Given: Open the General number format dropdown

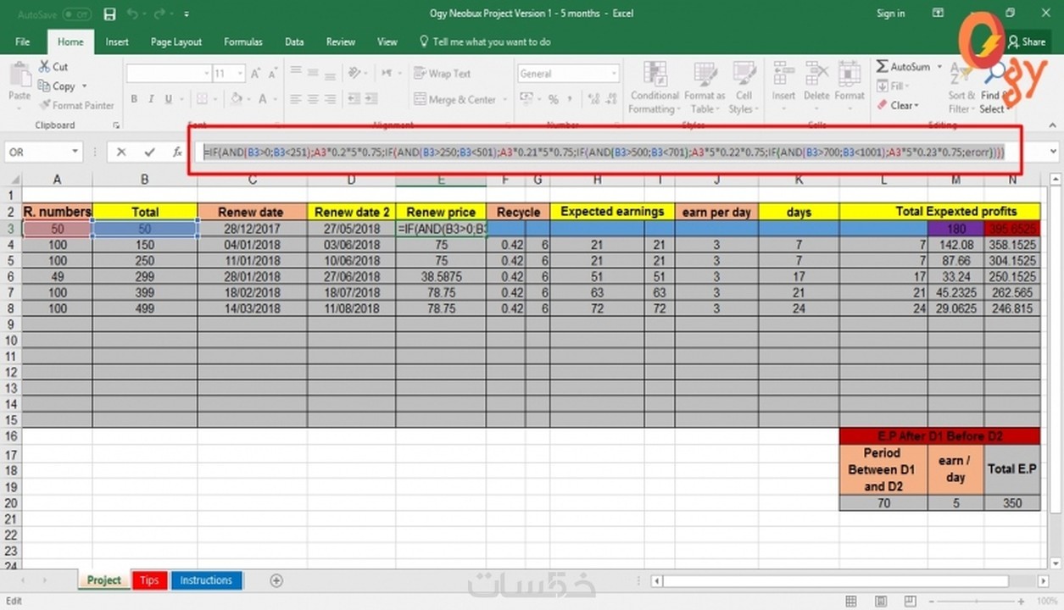Looking at the screenshot, I should coord(614,74).
